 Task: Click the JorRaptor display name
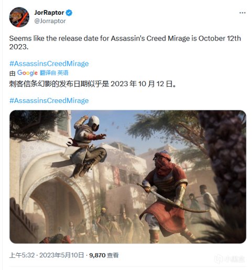pos(49,13)
